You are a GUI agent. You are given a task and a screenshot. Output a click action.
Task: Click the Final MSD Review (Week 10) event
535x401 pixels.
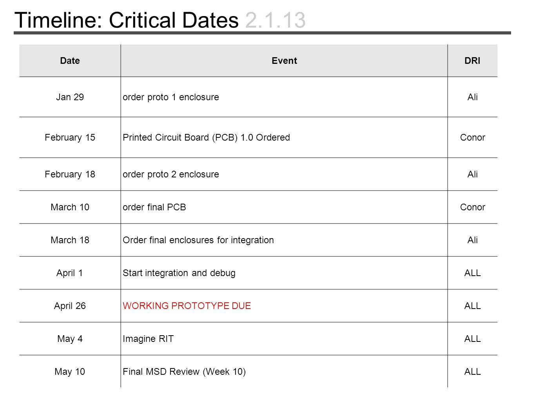(x=184, y=372)
